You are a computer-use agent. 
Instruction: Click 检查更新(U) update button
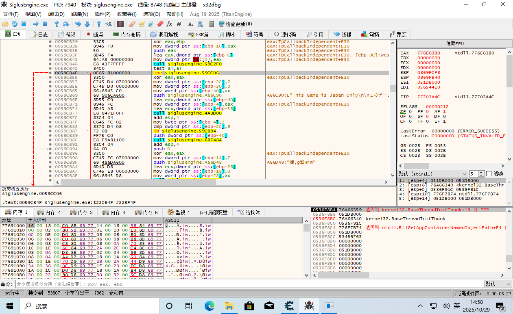235,24
